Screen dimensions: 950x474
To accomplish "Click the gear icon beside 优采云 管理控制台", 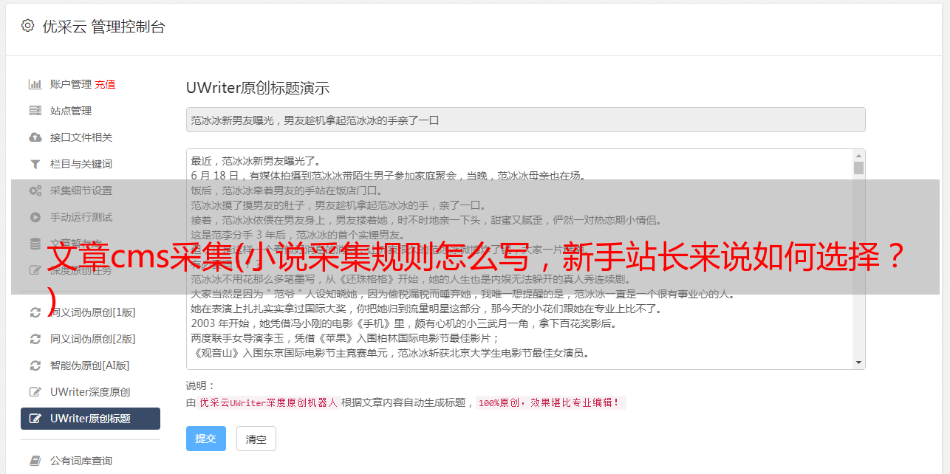I will pyautogui.click(x=28, y=26).
